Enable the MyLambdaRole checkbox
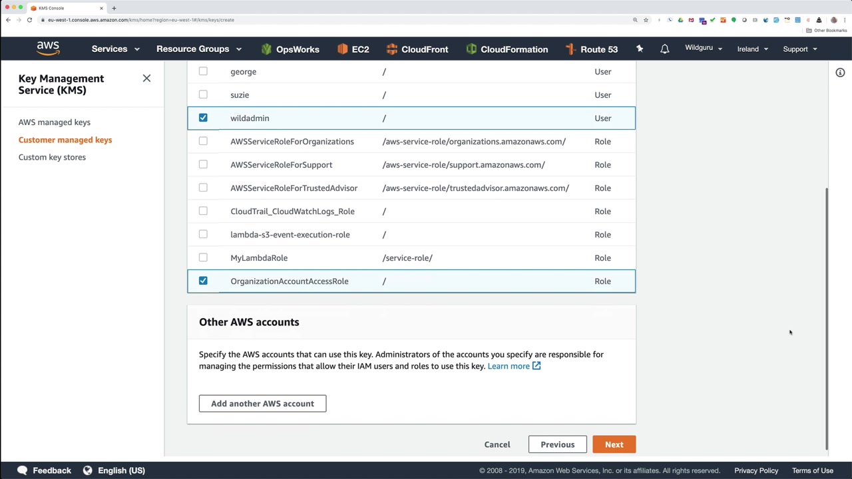Image resolution: width=852 pixels, height=479 pixels. [x=203, y=257]
